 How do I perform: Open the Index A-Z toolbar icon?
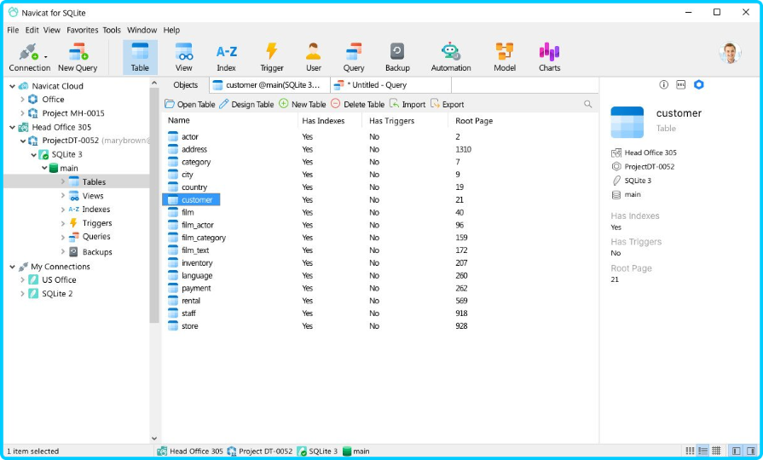coord(226,56)
